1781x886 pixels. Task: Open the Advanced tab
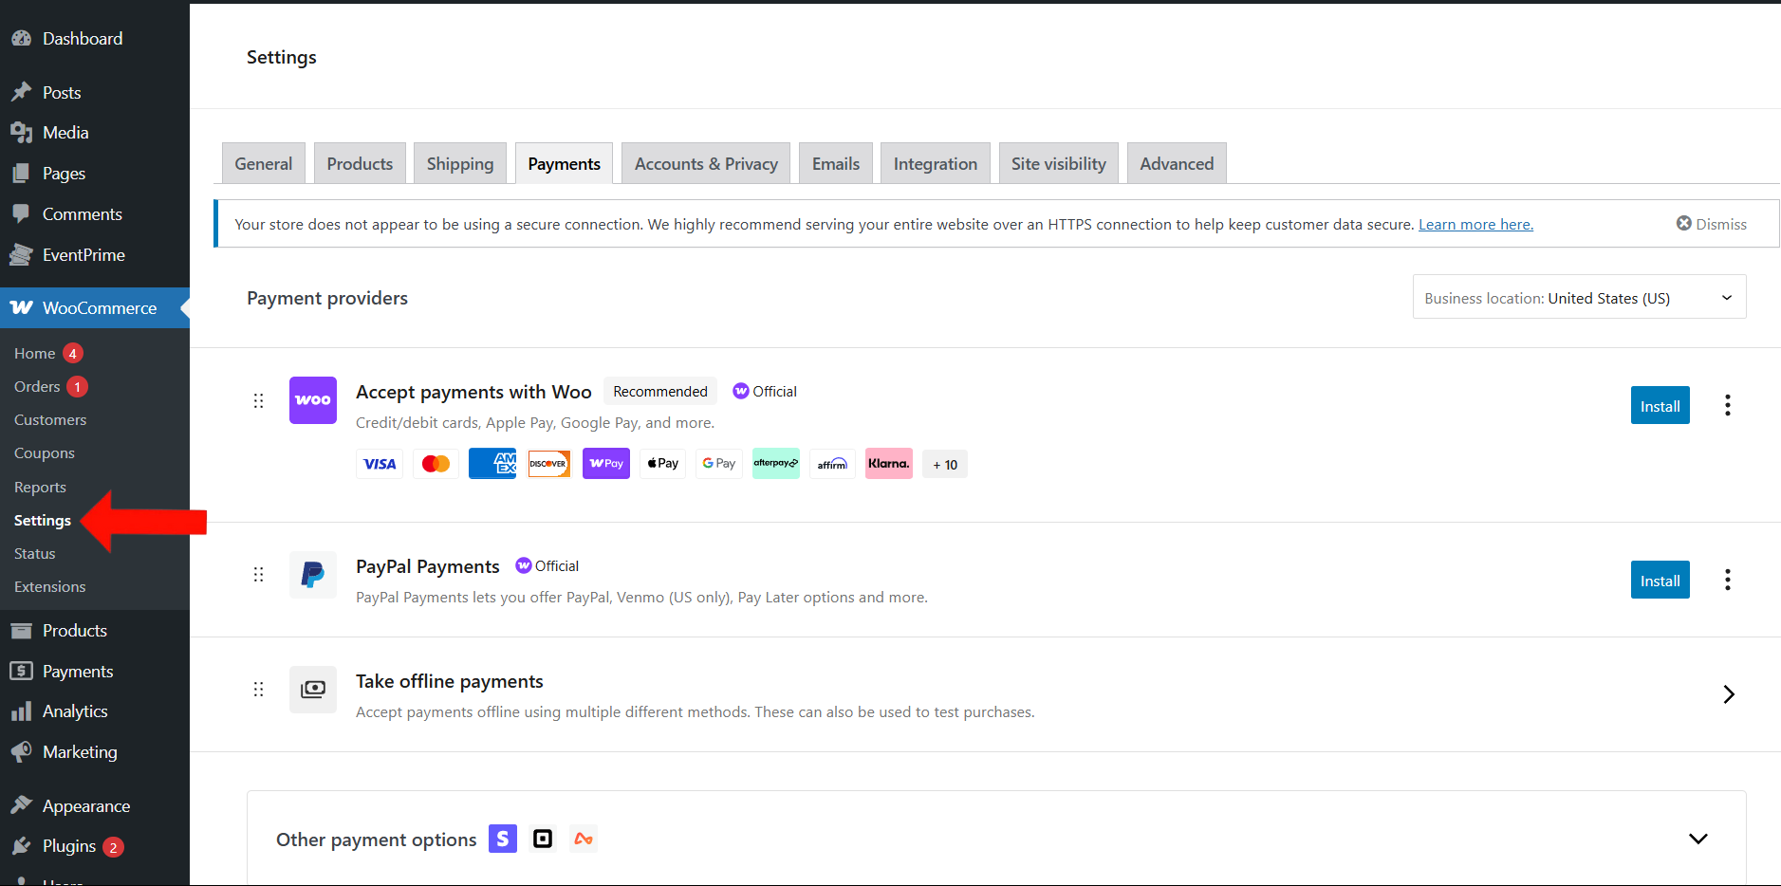click(x=1177, y=164)
